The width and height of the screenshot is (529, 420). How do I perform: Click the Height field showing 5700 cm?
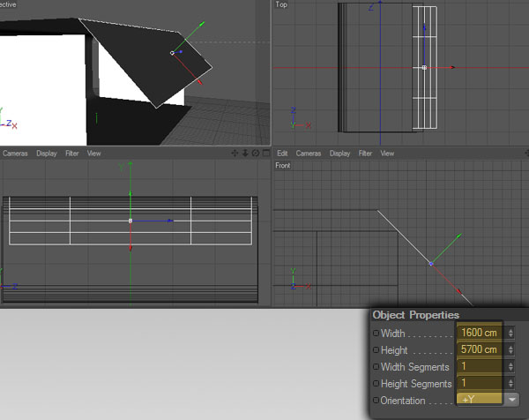479,349
